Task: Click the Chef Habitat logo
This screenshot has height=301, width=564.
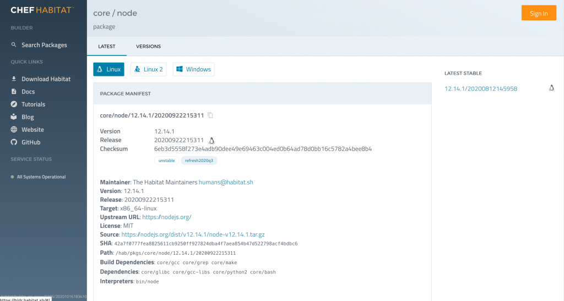Action: (x=42, y=10)
